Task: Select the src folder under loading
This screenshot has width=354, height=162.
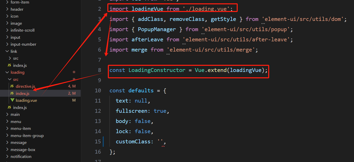Action: (16, 79)
